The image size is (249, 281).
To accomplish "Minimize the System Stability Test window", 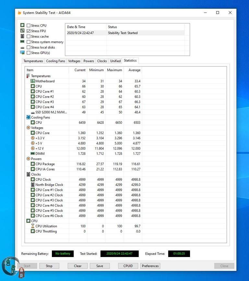I will point(205,13).
